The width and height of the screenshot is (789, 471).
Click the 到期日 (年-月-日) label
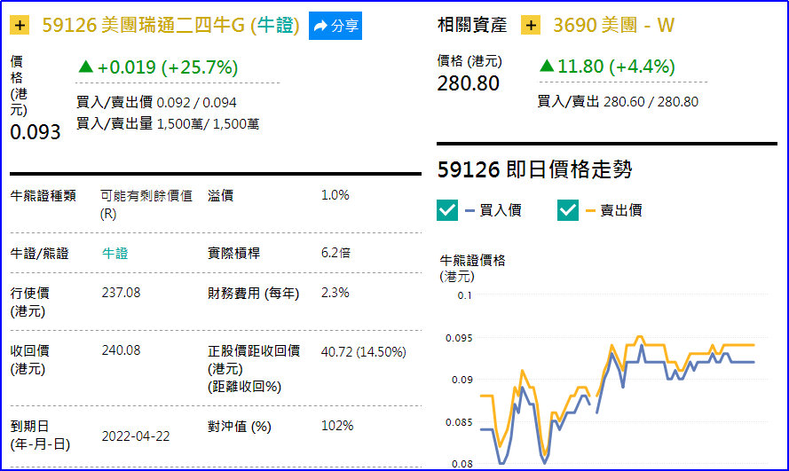tap(40, 436)
